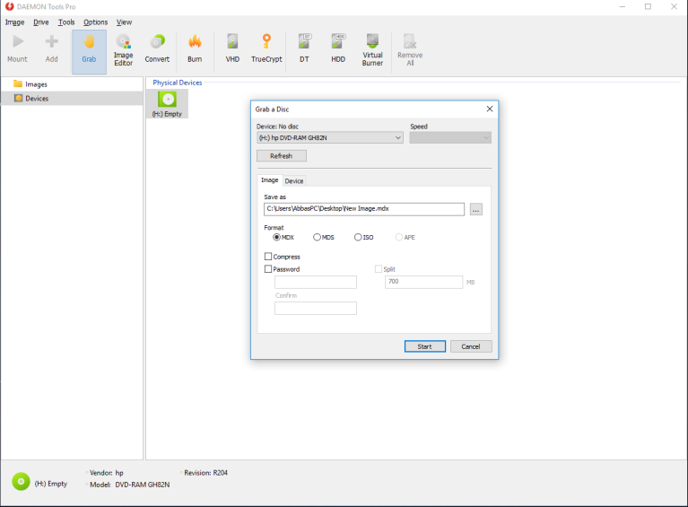Click the Start button
Viewport: 688px width, 507px height.
point(425,346)
